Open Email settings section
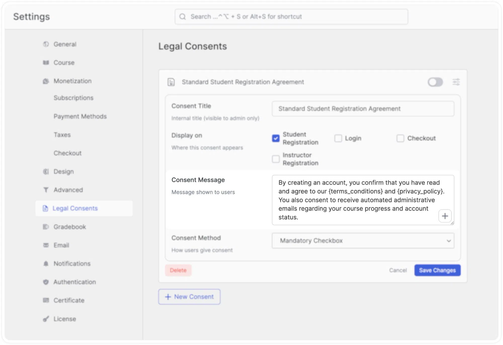 pyautogui.click(x=61, y=245)
